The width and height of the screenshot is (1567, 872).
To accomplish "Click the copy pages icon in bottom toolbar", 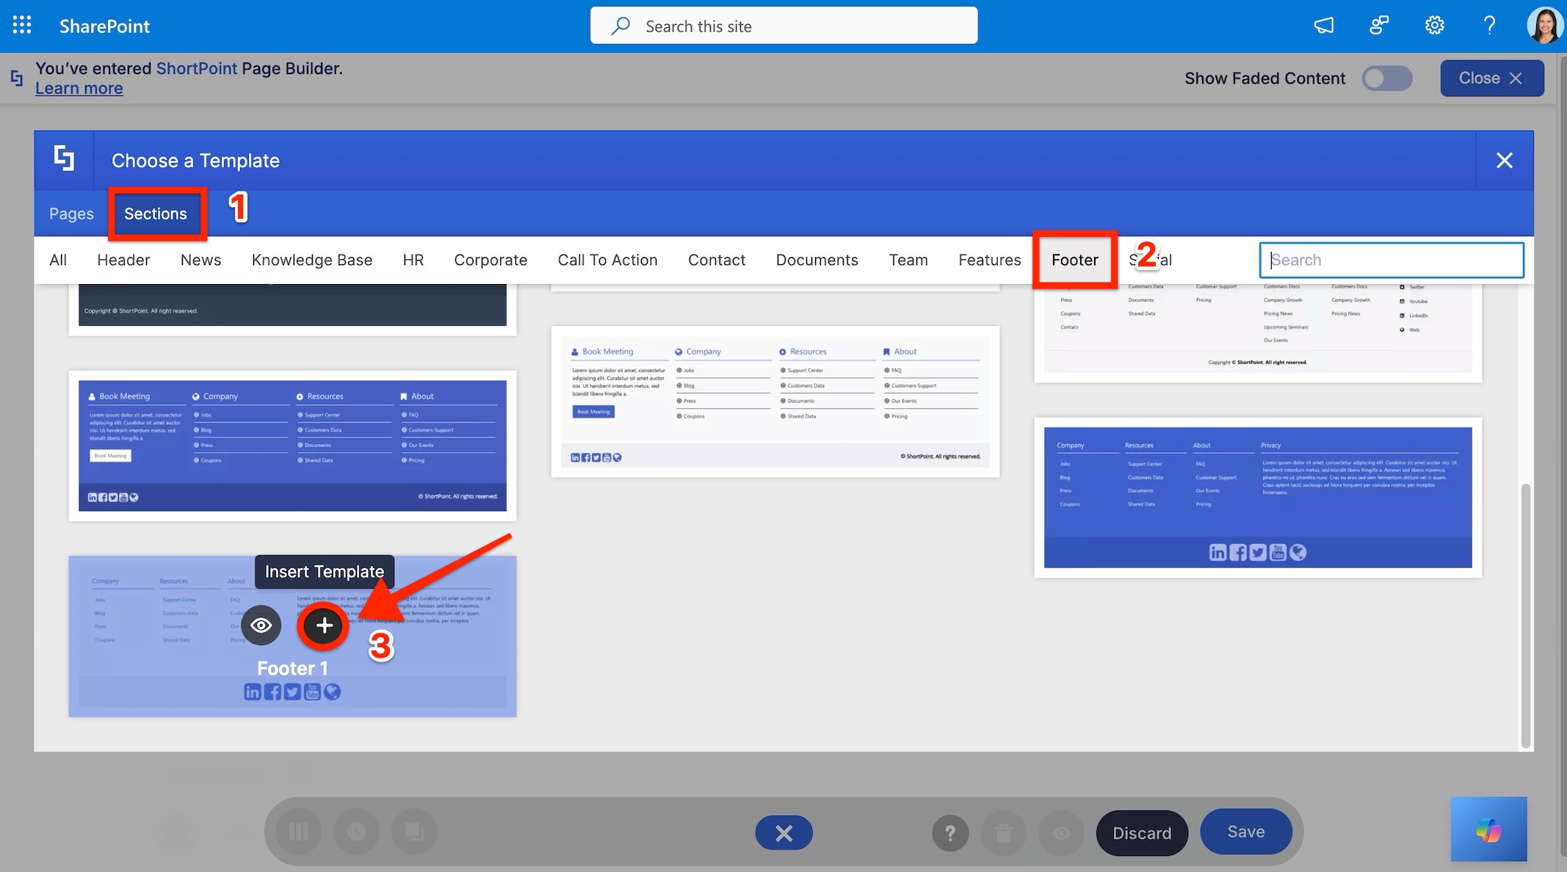I will [414, 832].
